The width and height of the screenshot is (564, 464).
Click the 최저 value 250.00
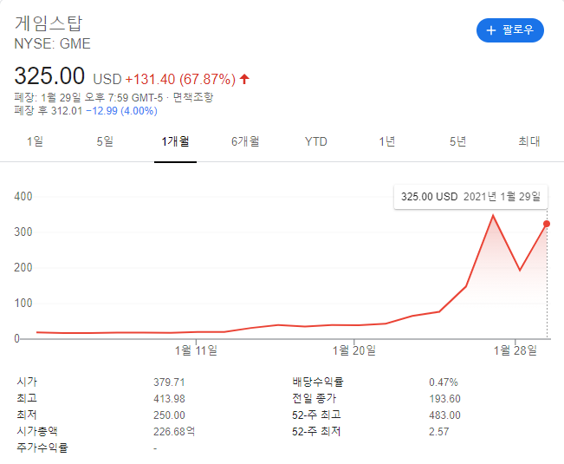pyautogui.click(x=169, y=415)
